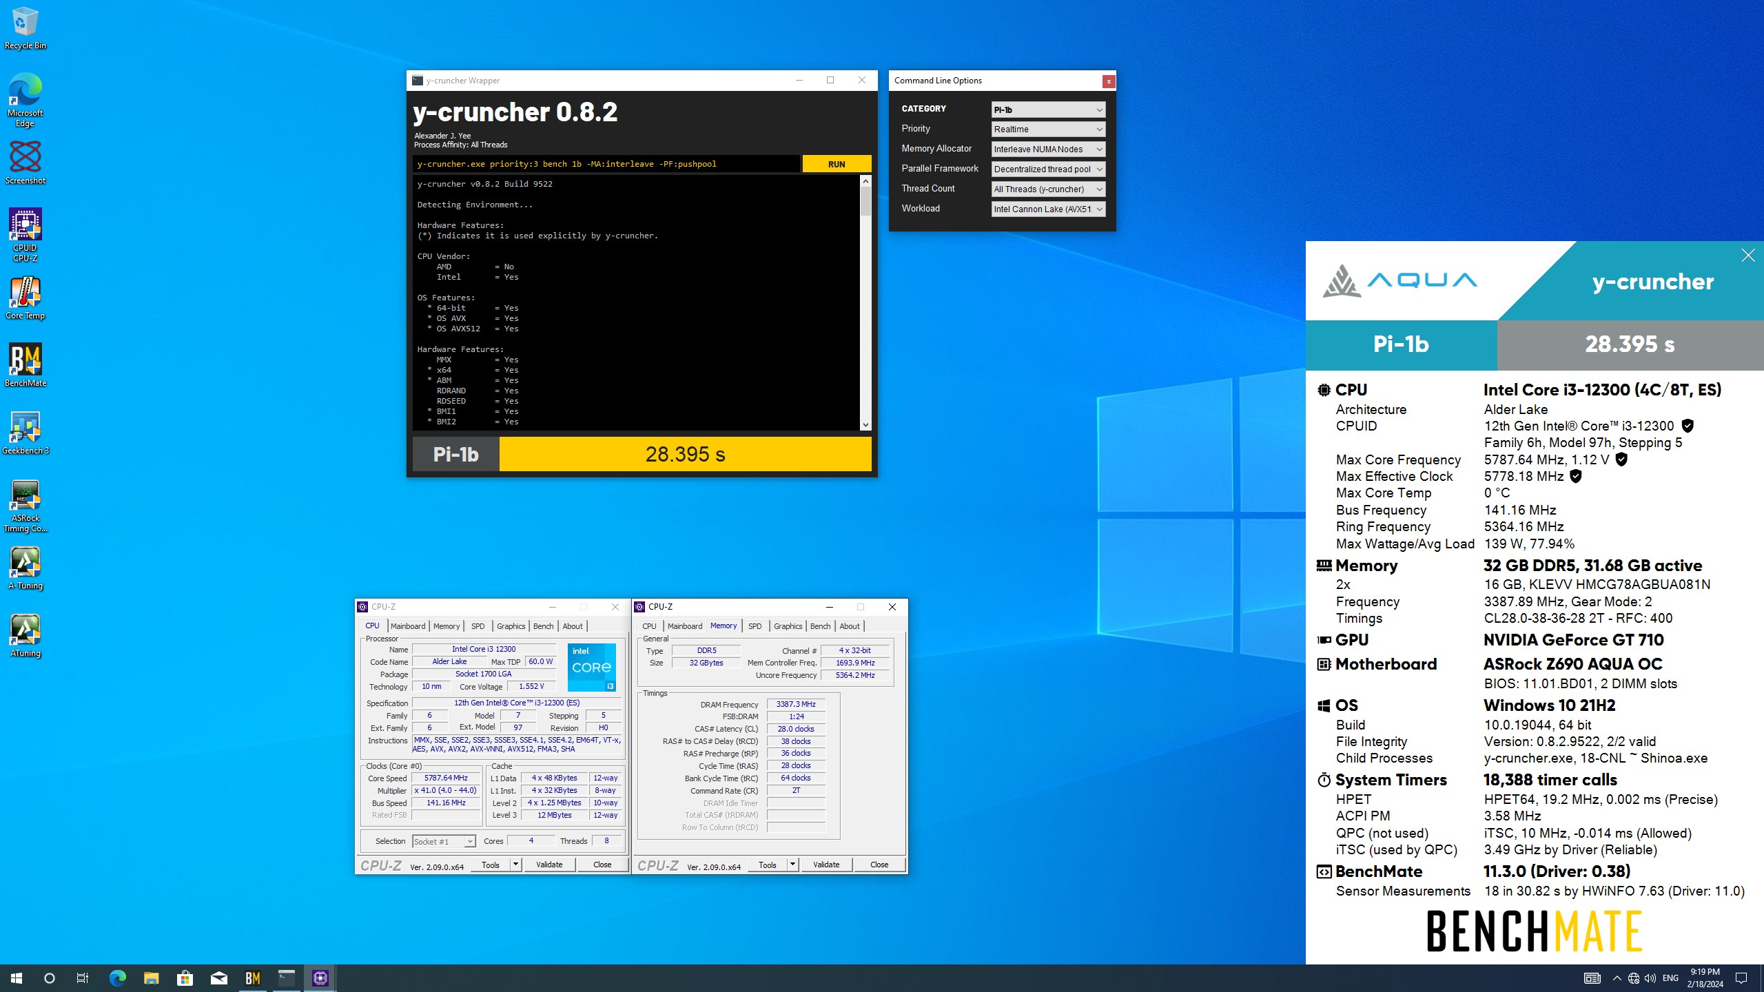Screen dimensions: 1764x992
Task: Open the A-Tuning desktop shortcut
Action: (25, 568)
